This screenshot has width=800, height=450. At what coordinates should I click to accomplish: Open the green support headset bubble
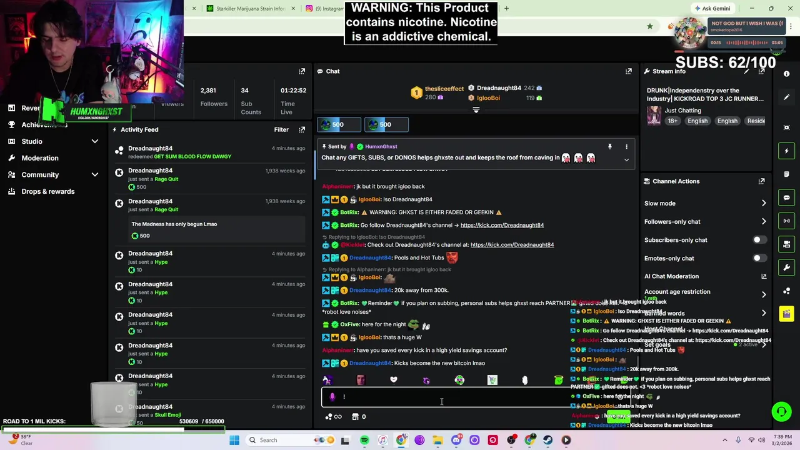click(x=781, y=411)
